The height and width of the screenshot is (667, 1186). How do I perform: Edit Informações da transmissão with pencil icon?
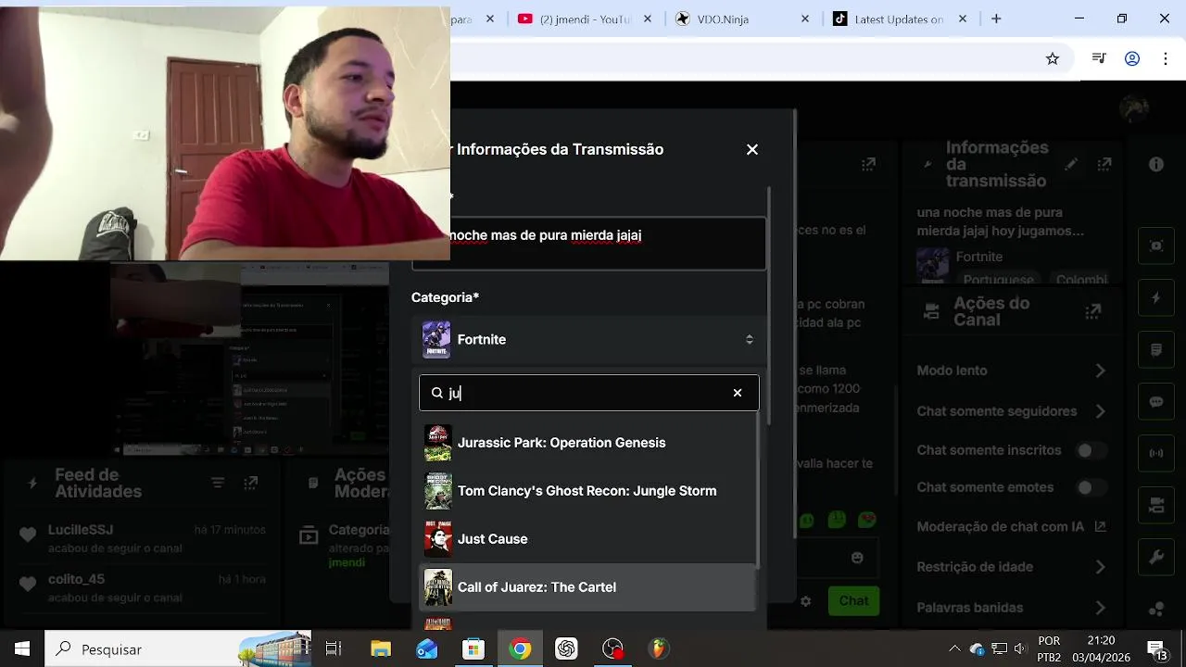point(1071,164)
